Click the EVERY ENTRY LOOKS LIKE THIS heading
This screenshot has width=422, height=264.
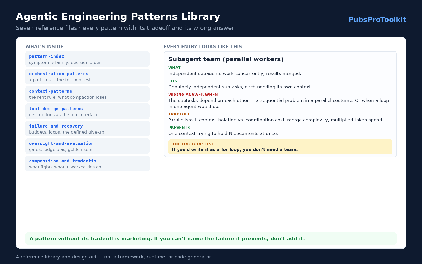point(203,46)
